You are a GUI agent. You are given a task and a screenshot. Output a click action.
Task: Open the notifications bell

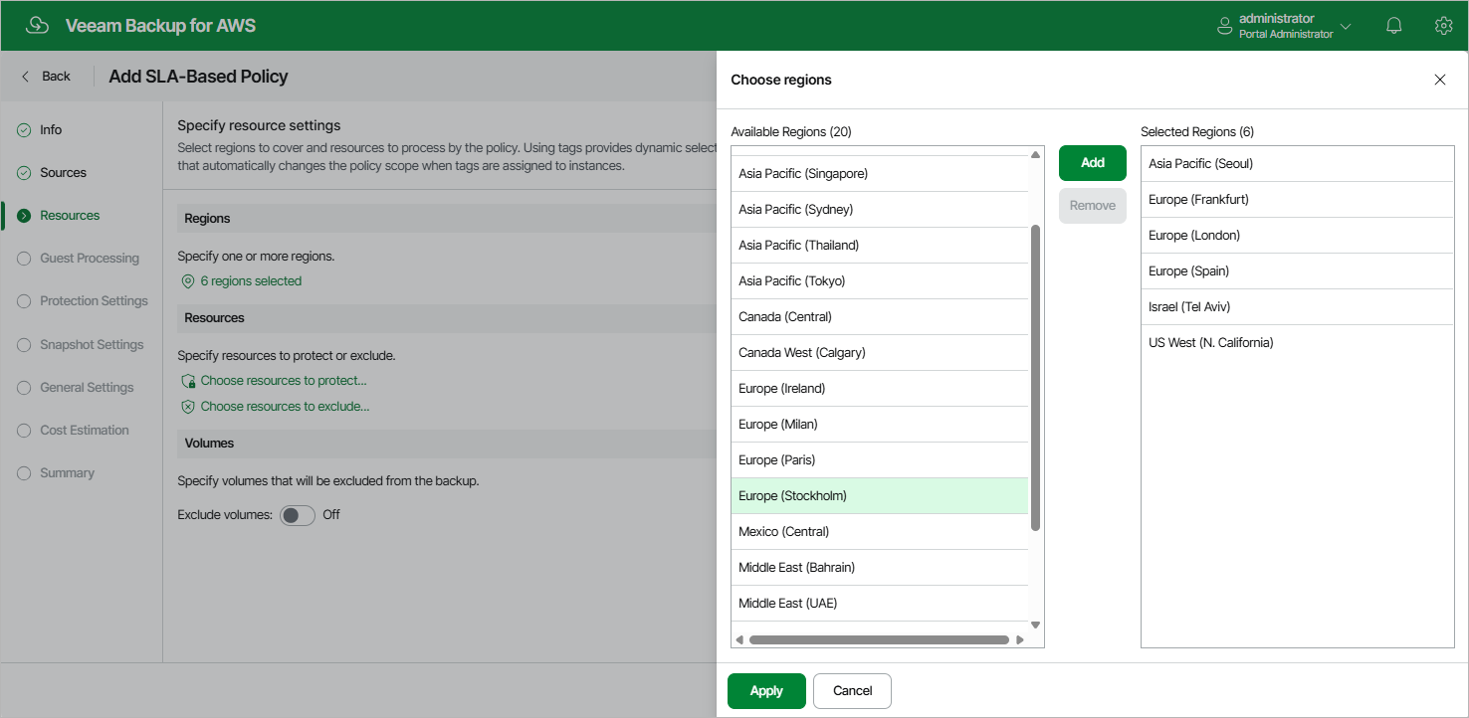click(1394, 26)
